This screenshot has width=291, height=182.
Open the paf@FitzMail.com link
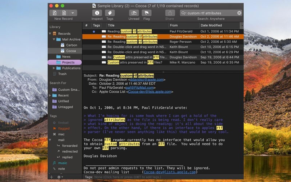coord(140,88)
